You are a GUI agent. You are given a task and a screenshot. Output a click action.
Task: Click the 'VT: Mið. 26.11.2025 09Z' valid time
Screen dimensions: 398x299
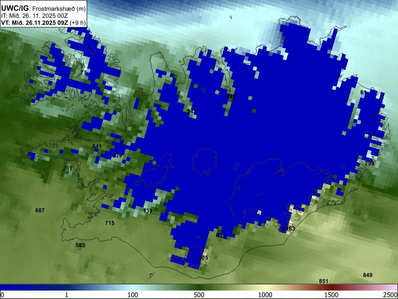pyautogui.click(x=35, y=22)
